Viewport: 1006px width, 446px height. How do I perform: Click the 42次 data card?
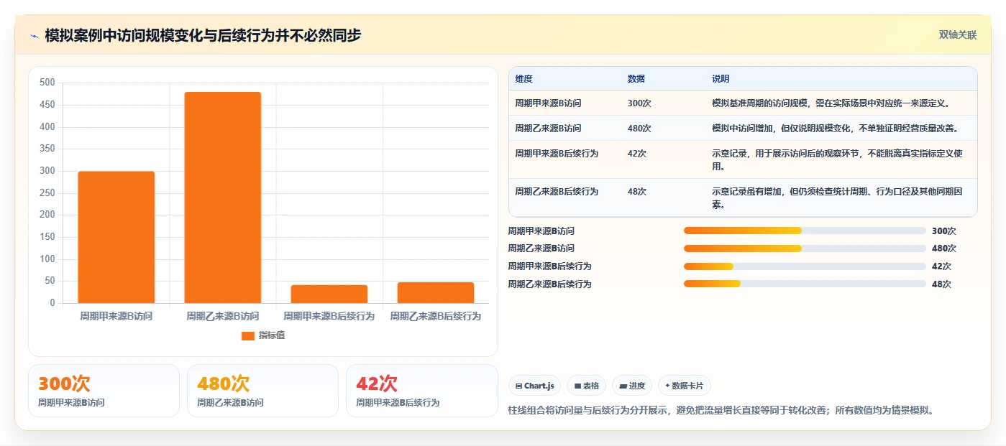[x=421, y=391]
